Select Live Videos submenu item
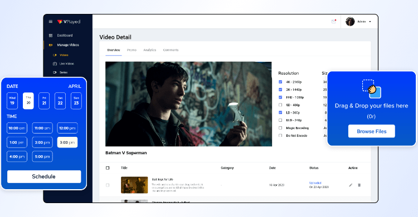 pyautogui.click(x=67, y=63)
